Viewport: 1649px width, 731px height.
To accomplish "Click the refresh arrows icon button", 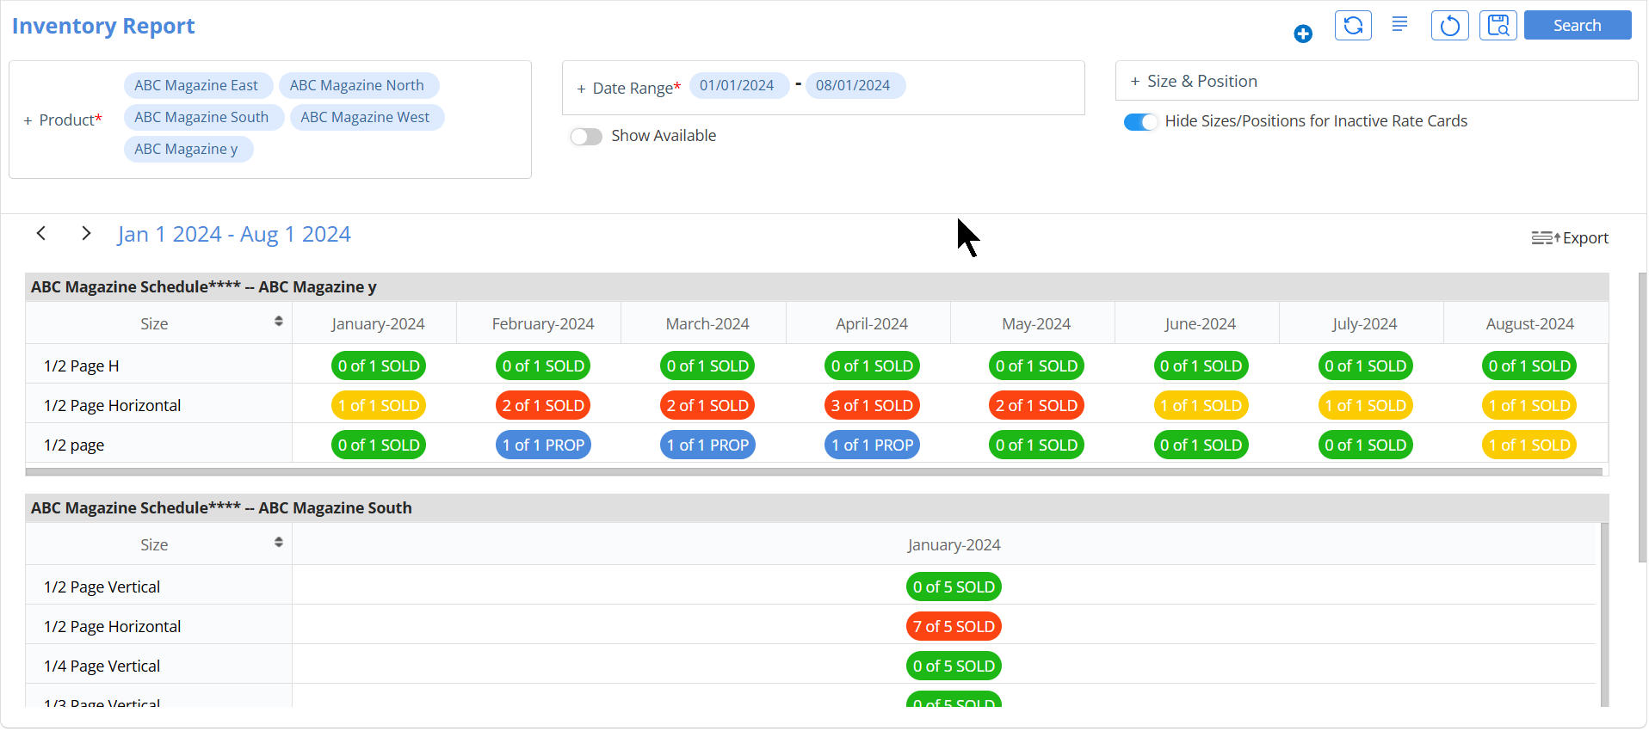I will coord(1353,25).
